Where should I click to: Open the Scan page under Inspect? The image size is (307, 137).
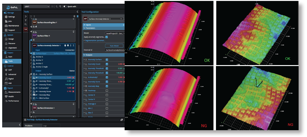click(x=10, y=57)
